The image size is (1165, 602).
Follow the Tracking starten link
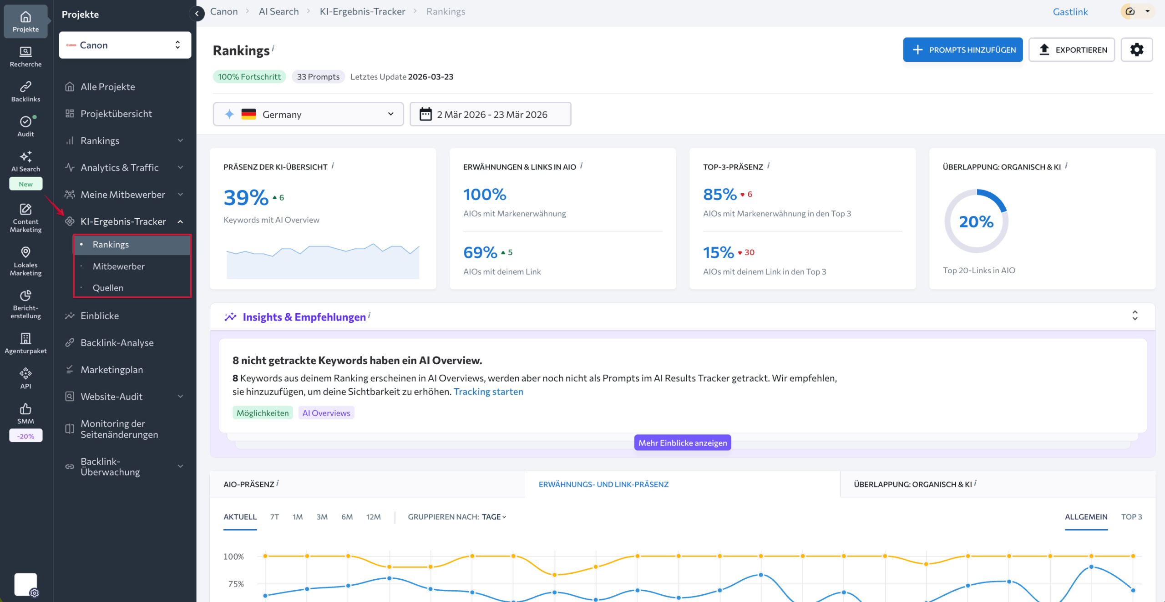[x=488, y=391]
